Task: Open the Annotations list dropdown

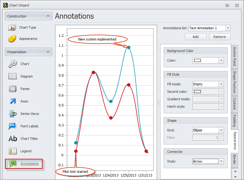Action: tap(228, 28)
